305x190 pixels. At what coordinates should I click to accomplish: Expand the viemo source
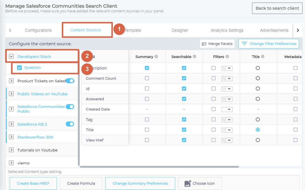[x=11, y=163]
